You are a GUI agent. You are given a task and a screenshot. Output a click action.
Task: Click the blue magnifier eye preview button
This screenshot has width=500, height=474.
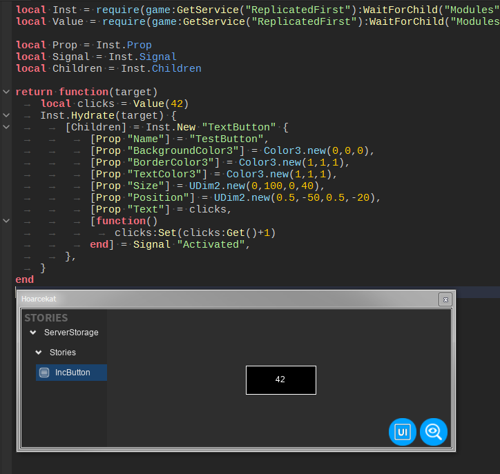click(434, 432)
